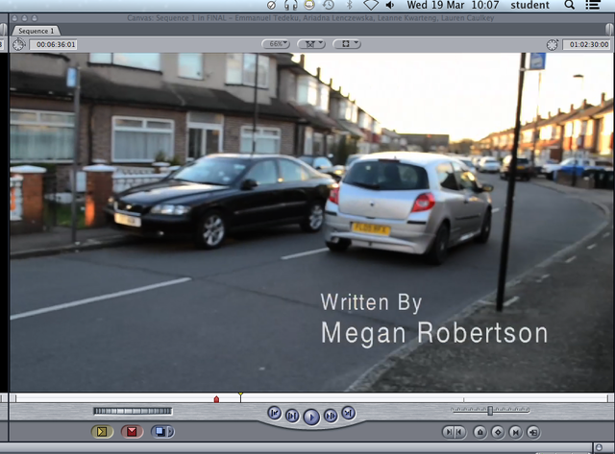Click the jog control wheel strip

(133, 411)
